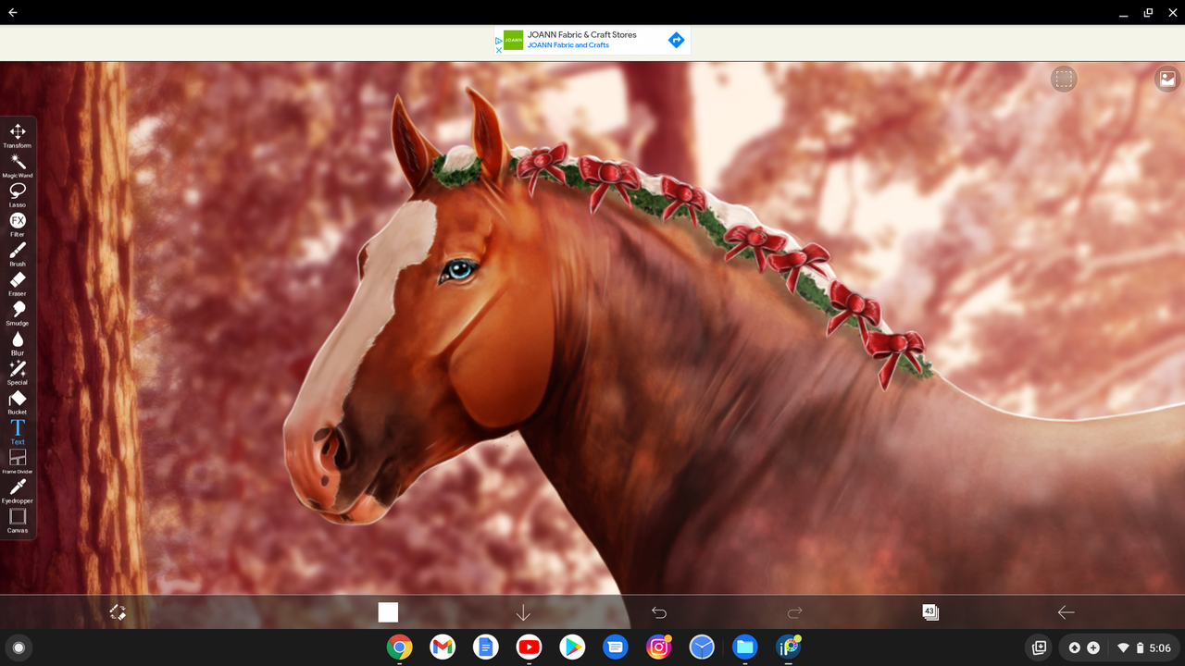Undo the last stroke
Viewport: 1185px width, 666px height.
click(x=659, y=612)
